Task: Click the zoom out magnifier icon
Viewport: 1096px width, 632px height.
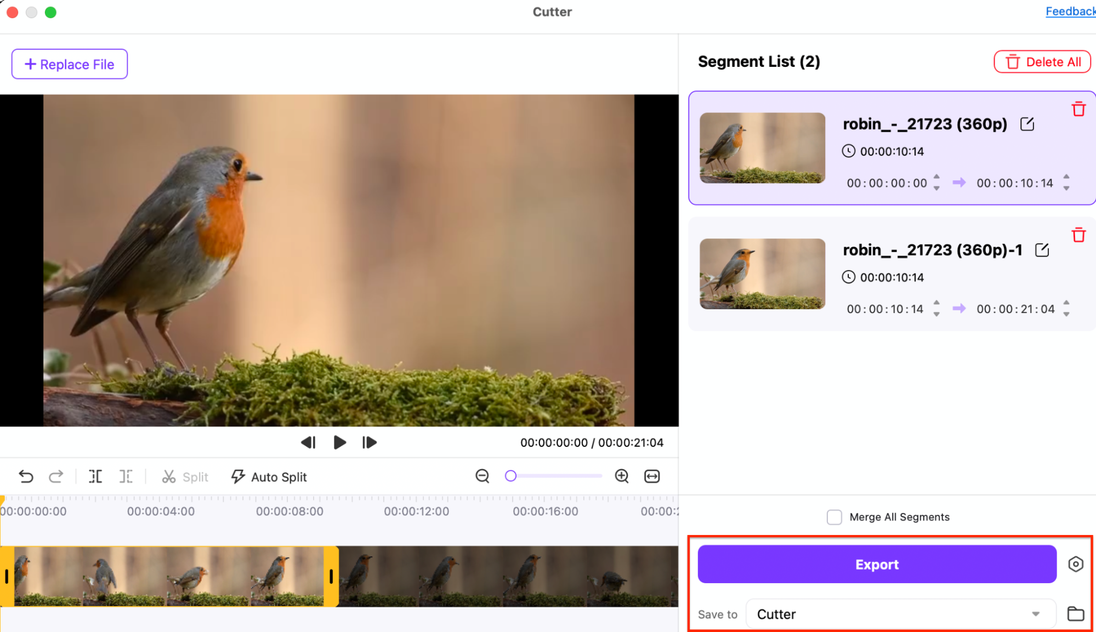Action: pos(482,476)
